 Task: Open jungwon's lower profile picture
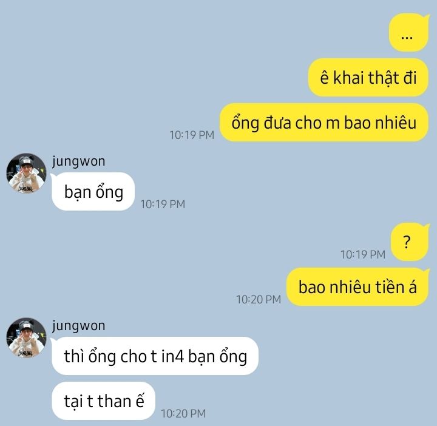pos(27,337)
